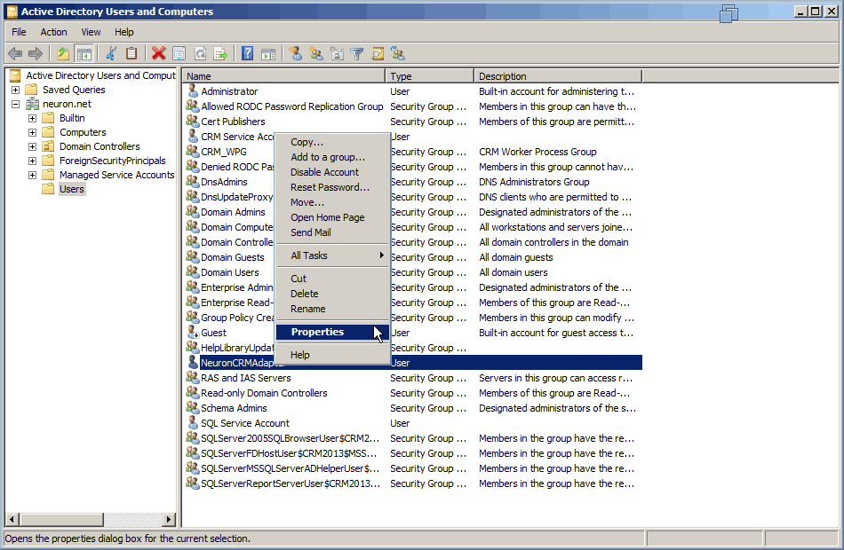Sort the list by the Type column header

(429, 75)
